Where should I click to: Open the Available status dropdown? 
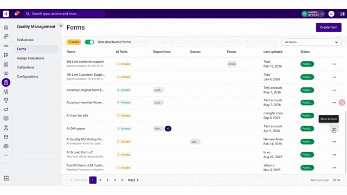pos(313,14)
